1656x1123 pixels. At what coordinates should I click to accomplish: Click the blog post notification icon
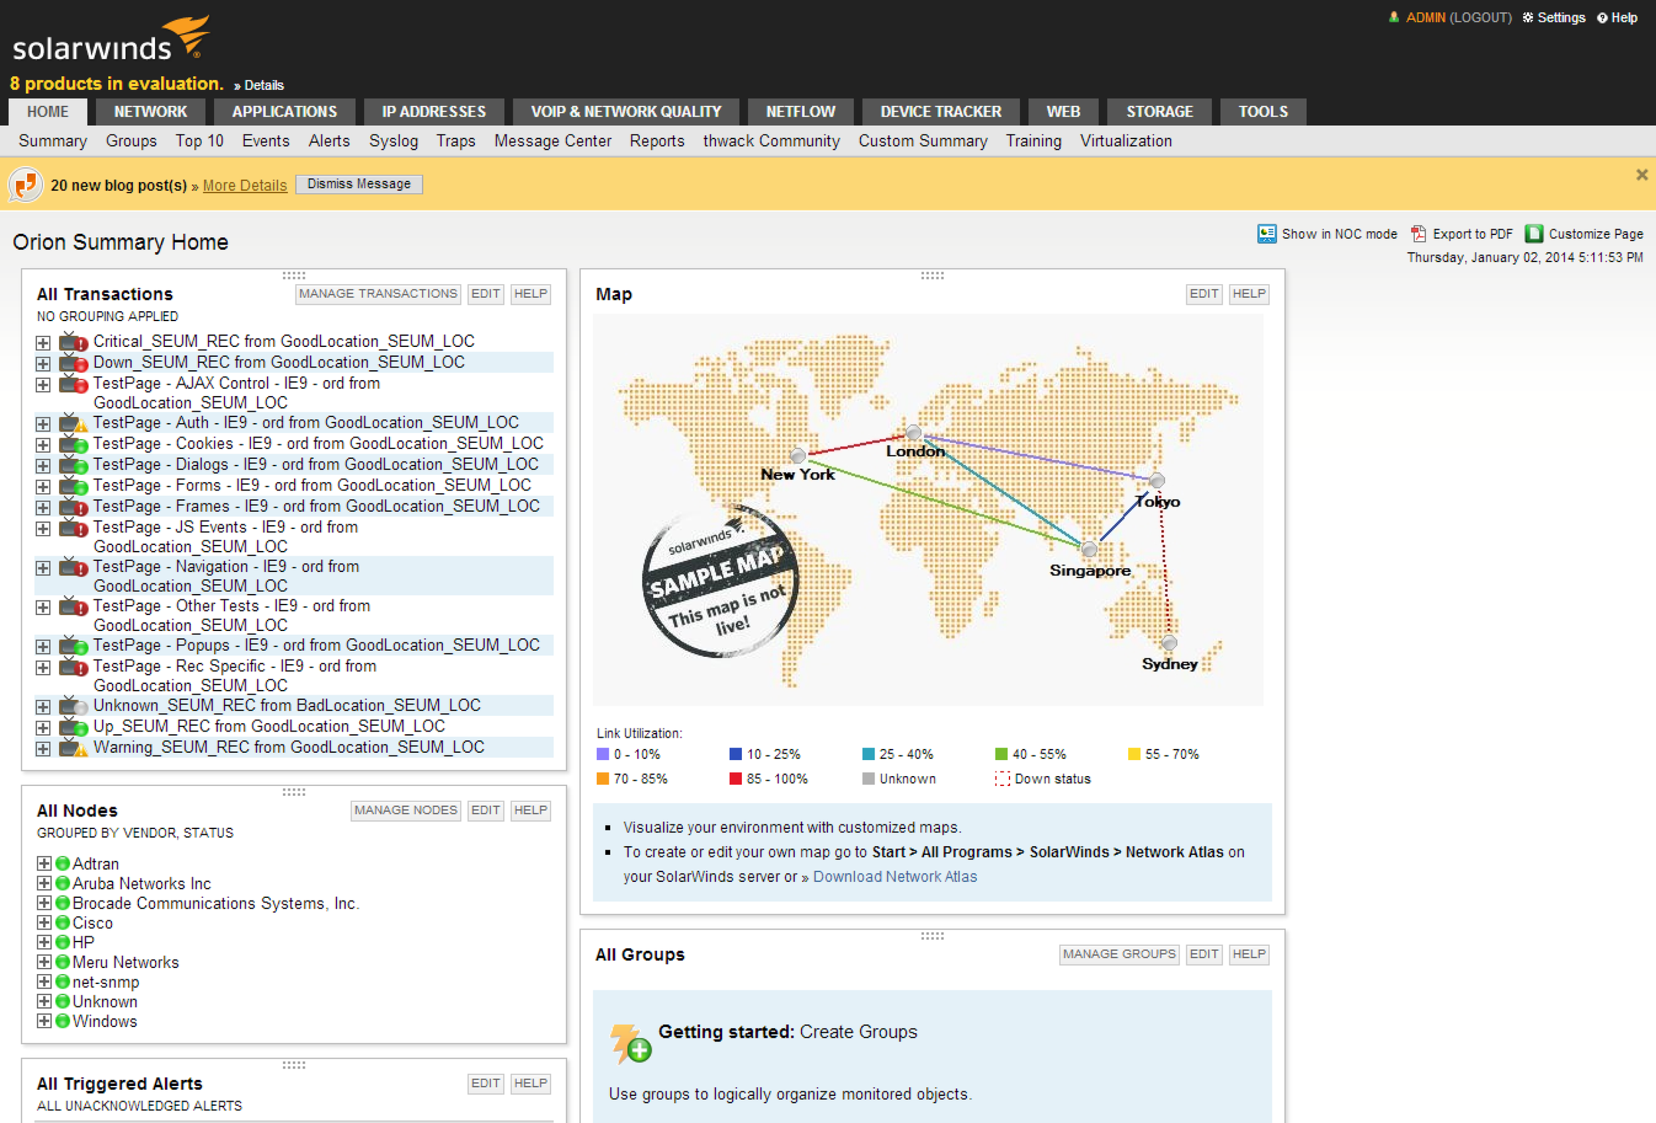(26, 185)
